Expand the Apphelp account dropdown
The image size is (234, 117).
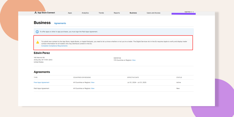(189, 12)
